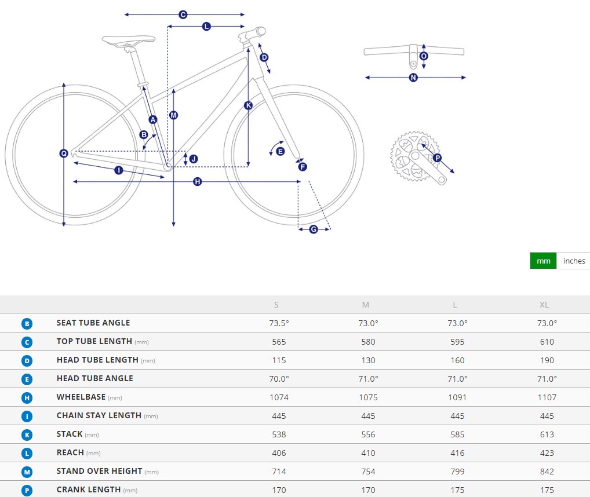Click the crankset P marker in diagram
This screenshot has height=497, width=590.
437,158
